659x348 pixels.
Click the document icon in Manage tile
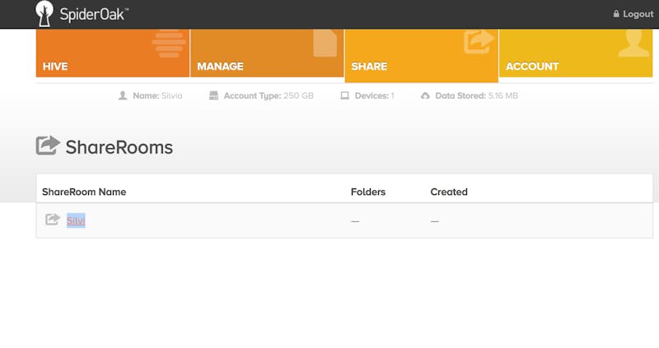(x=325, y=43)
